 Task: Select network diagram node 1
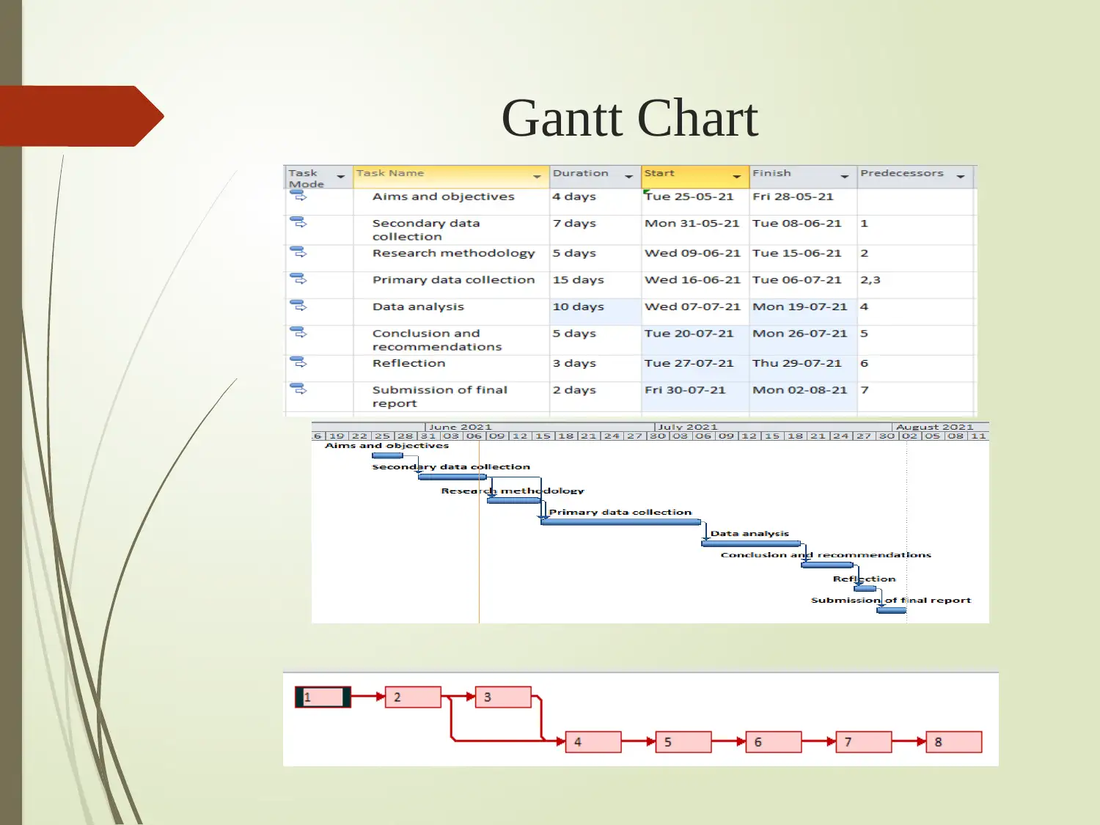(323, 697)
